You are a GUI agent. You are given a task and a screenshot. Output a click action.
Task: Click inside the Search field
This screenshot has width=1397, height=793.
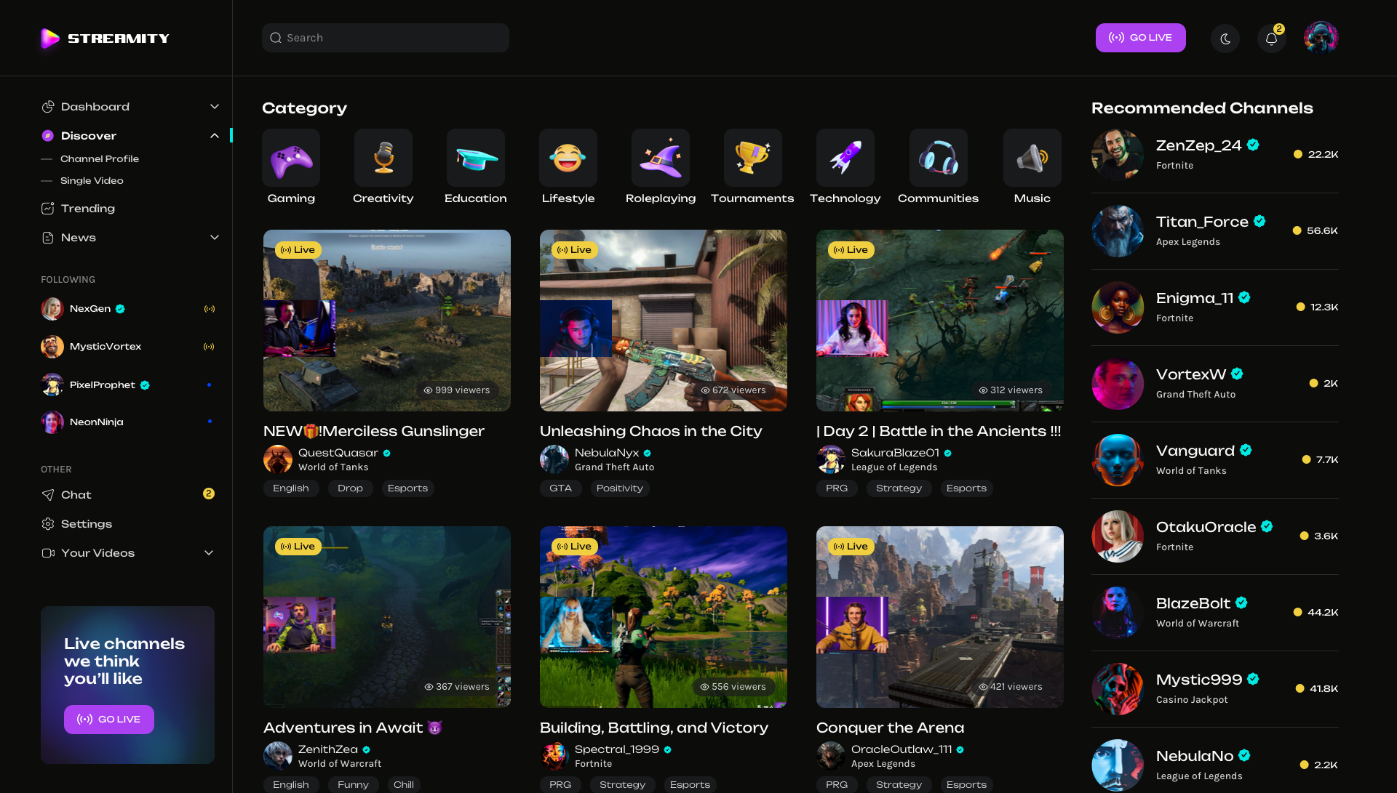385,38
